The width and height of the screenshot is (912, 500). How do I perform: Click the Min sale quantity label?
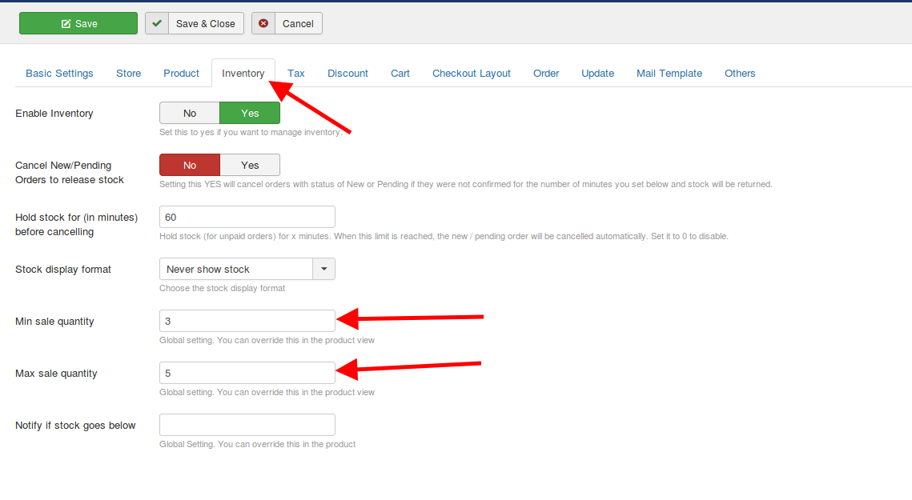tap(54, 322)
